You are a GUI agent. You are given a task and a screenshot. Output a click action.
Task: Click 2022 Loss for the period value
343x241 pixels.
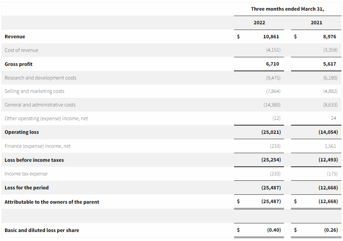[x=271, y=188]
